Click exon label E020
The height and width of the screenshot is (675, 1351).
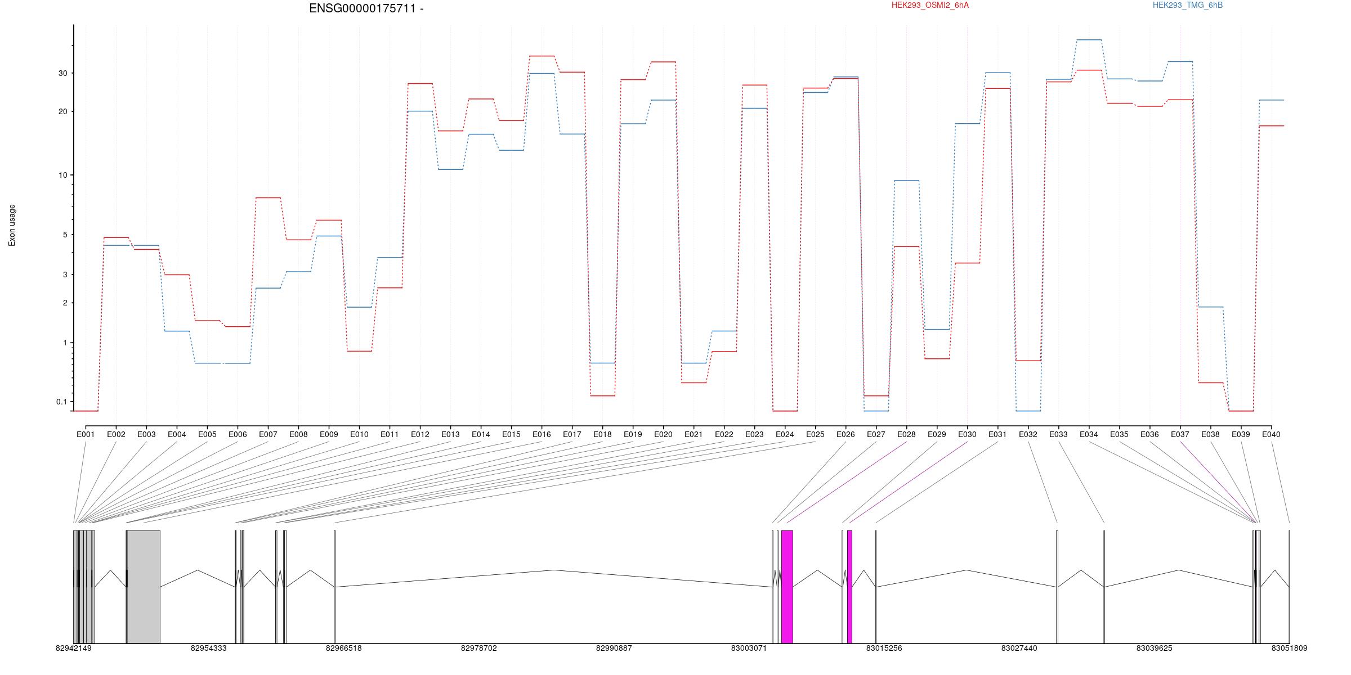point(663,434)
